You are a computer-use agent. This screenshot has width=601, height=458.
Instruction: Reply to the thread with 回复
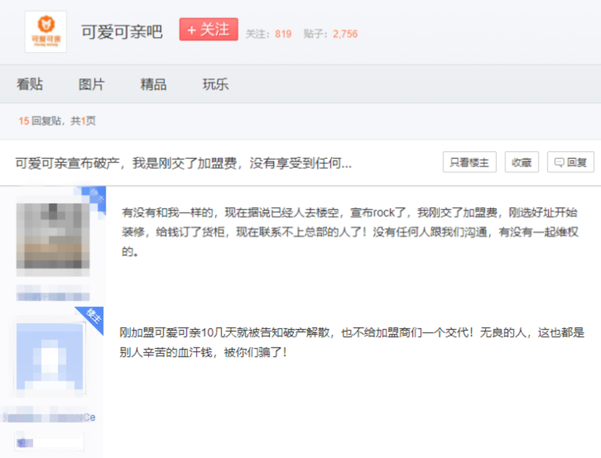point(570,162)
